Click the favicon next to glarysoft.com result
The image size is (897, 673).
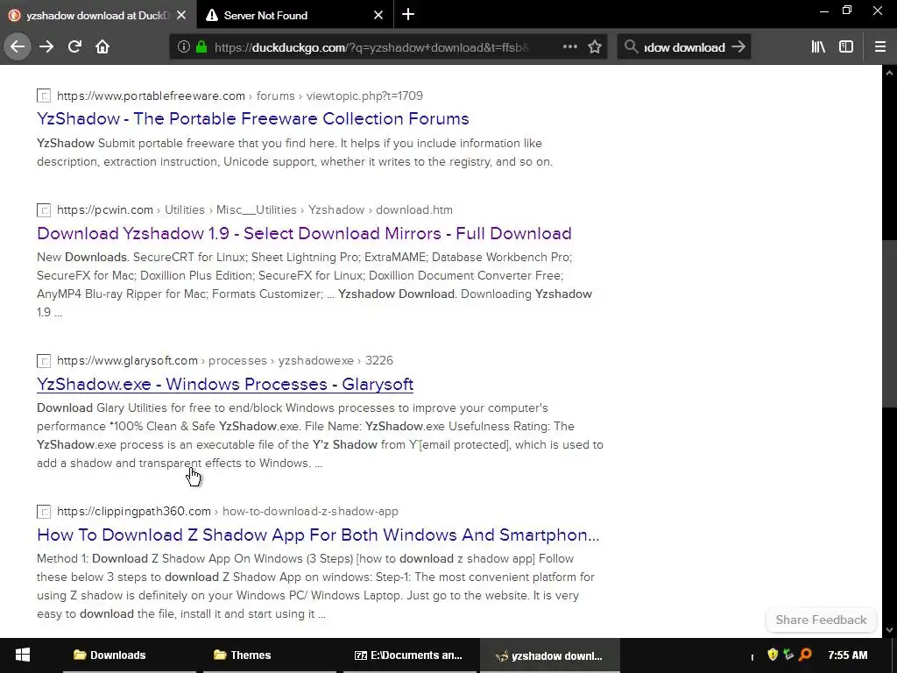tap(44, 360)
